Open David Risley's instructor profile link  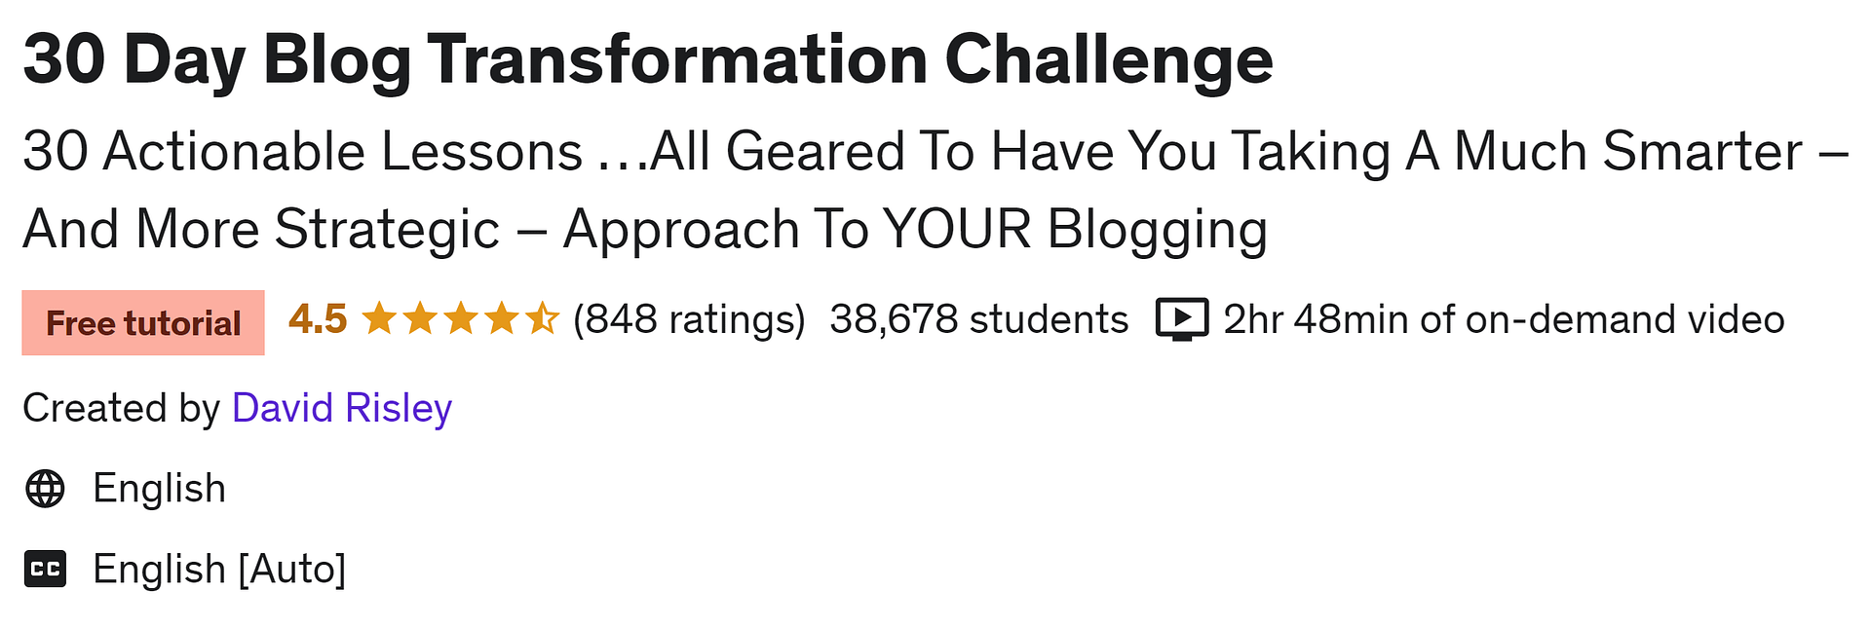[342, 408]
